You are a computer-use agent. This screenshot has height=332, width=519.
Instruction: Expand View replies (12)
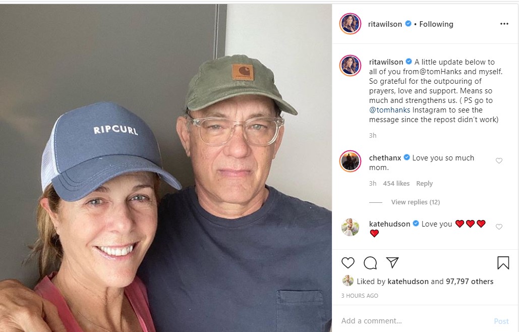coord(415,202)
